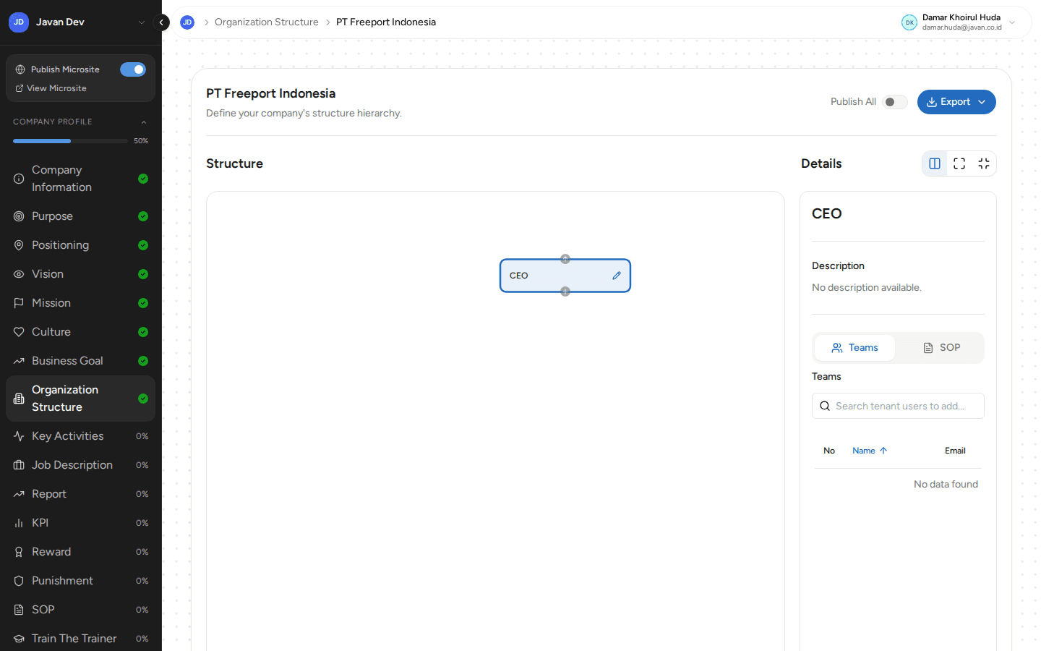Image resolution: width=1041 pixels, height=651 pixels.
Task: Click the company profile progress bar
Action: pos(70,141)
